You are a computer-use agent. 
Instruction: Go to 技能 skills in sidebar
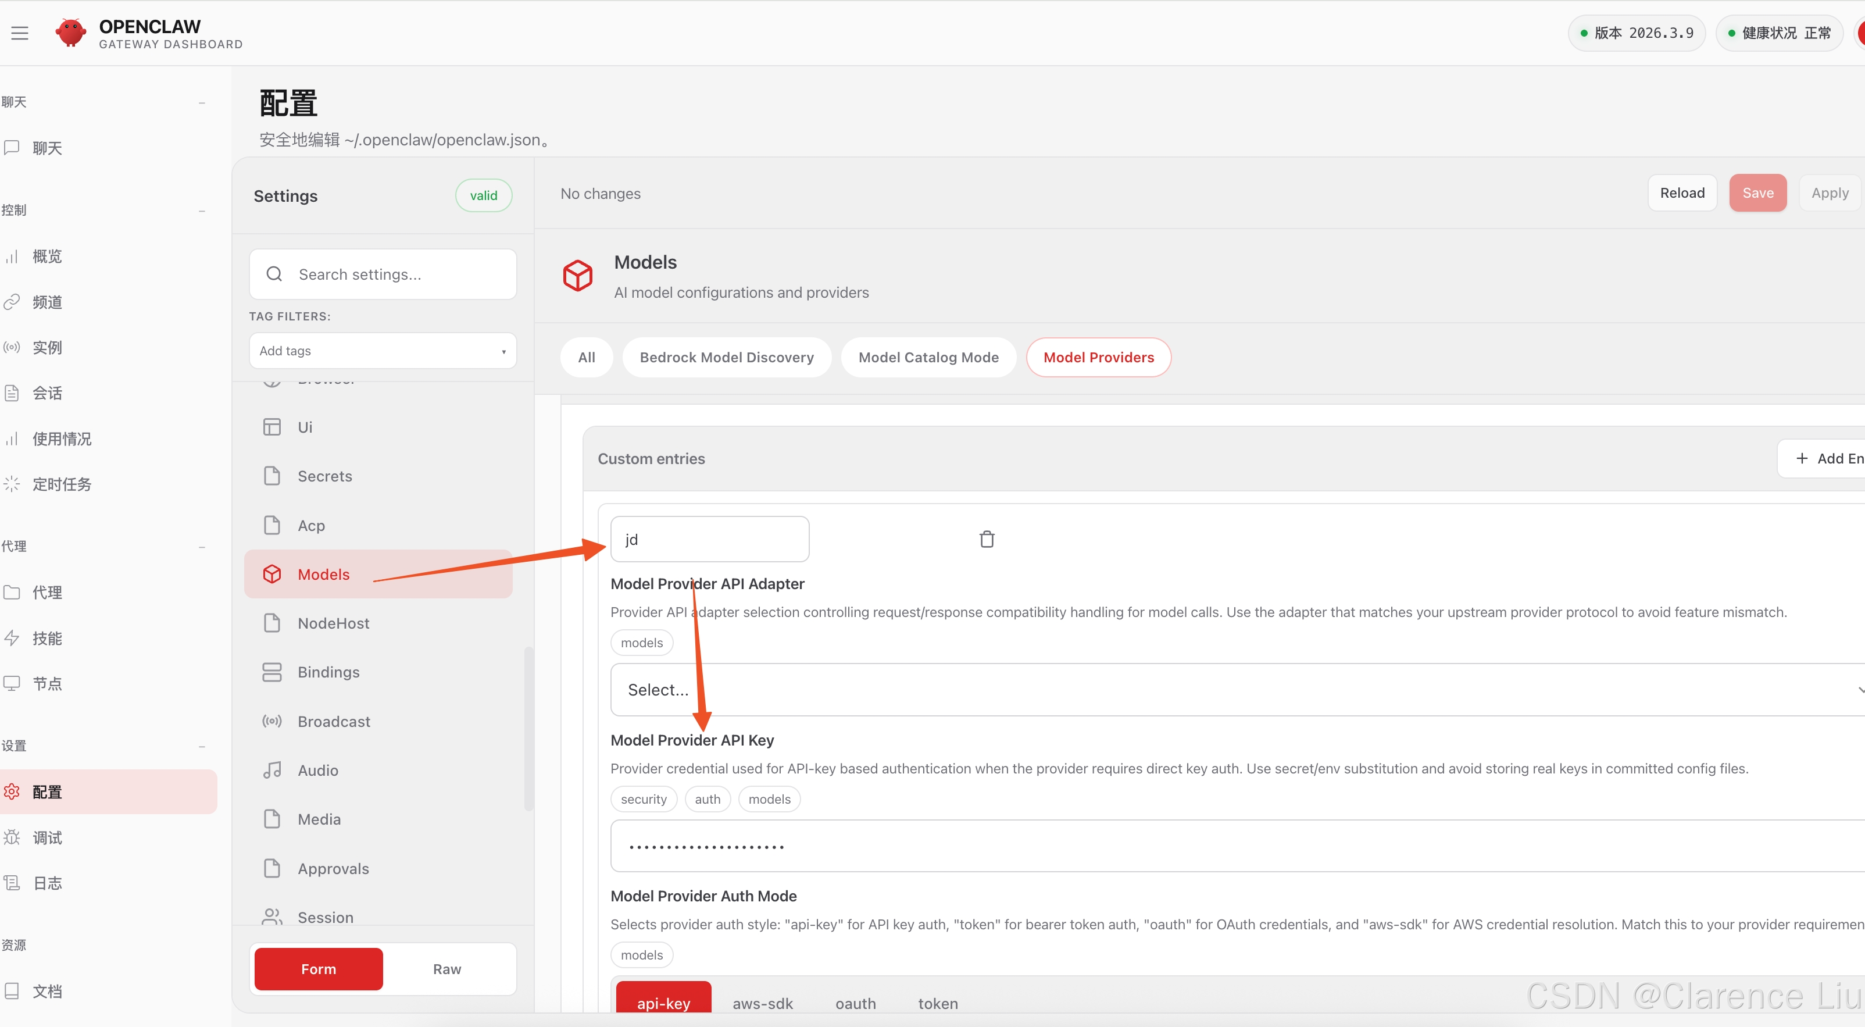pyautogui.click(x=47, y=638)
